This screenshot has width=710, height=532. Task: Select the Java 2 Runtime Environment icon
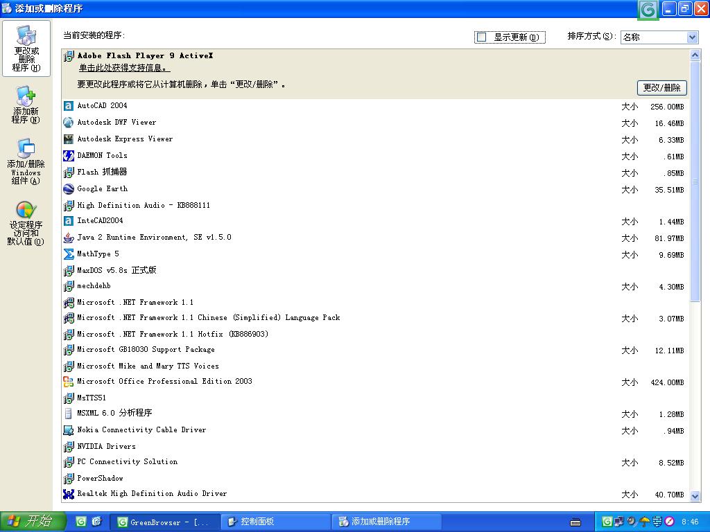[69, 238]
